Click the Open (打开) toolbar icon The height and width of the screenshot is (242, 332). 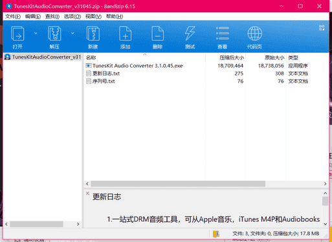(17, 34)
